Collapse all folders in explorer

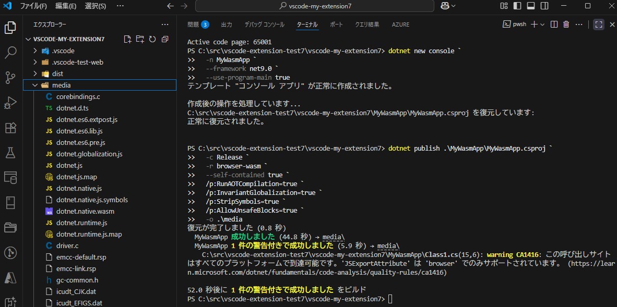tap(165, 39)
